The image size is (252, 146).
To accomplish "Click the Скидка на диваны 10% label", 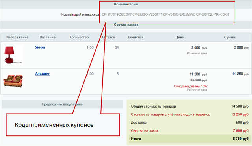I will (x=191, y=86).
